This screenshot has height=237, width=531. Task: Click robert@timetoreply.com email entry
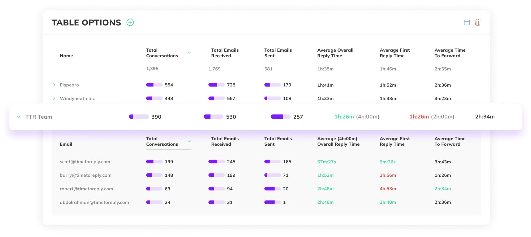86,189
